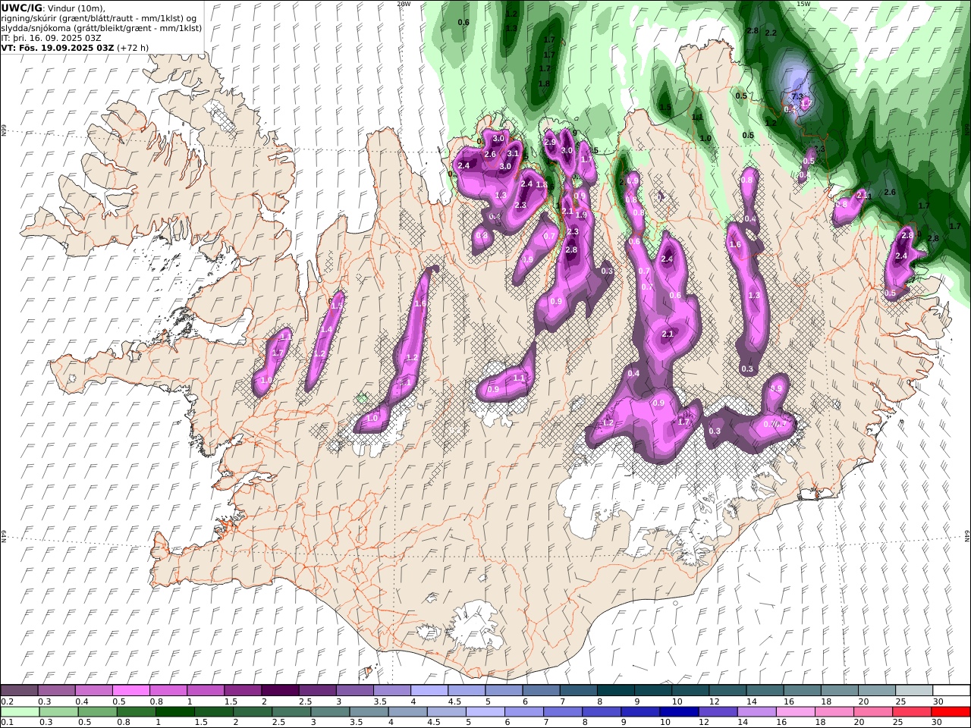Click the 0.2 swatch in the upper purple legend
Viewport: 971px width, 728px height.
tap(19, 690)
